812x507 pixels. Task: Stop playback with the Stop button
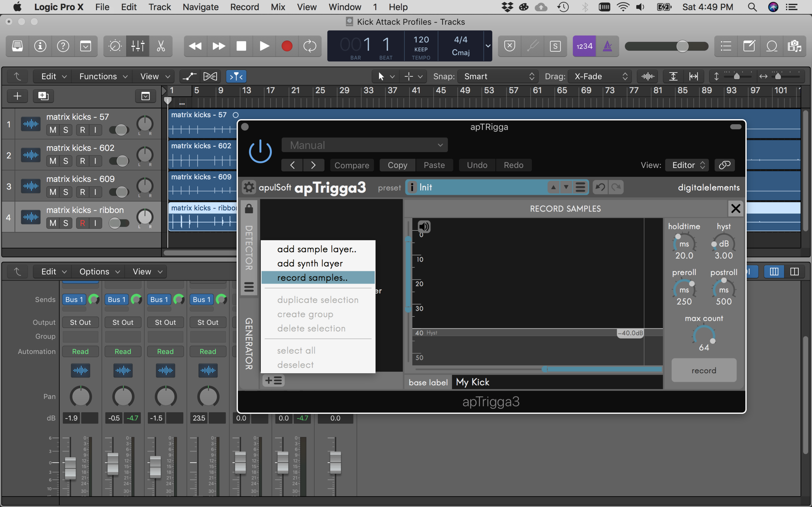pos(241,46)
